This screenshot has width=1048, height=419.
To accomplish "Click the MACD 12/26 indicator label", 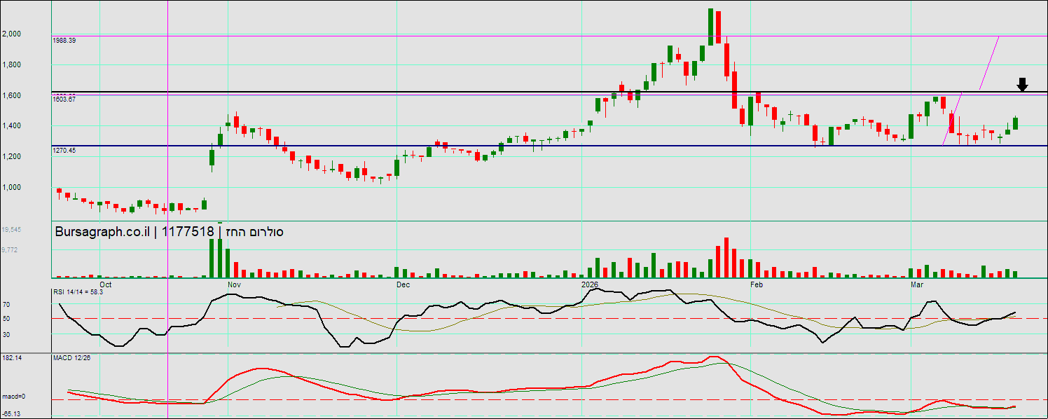I will click(x=72, y=358).
